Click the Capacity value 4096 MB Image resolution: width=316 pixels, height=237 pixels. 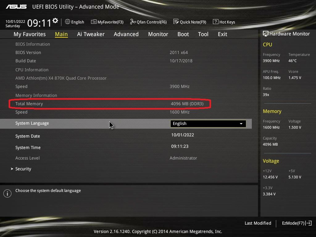pyautogui.click(x=270, y=144)
